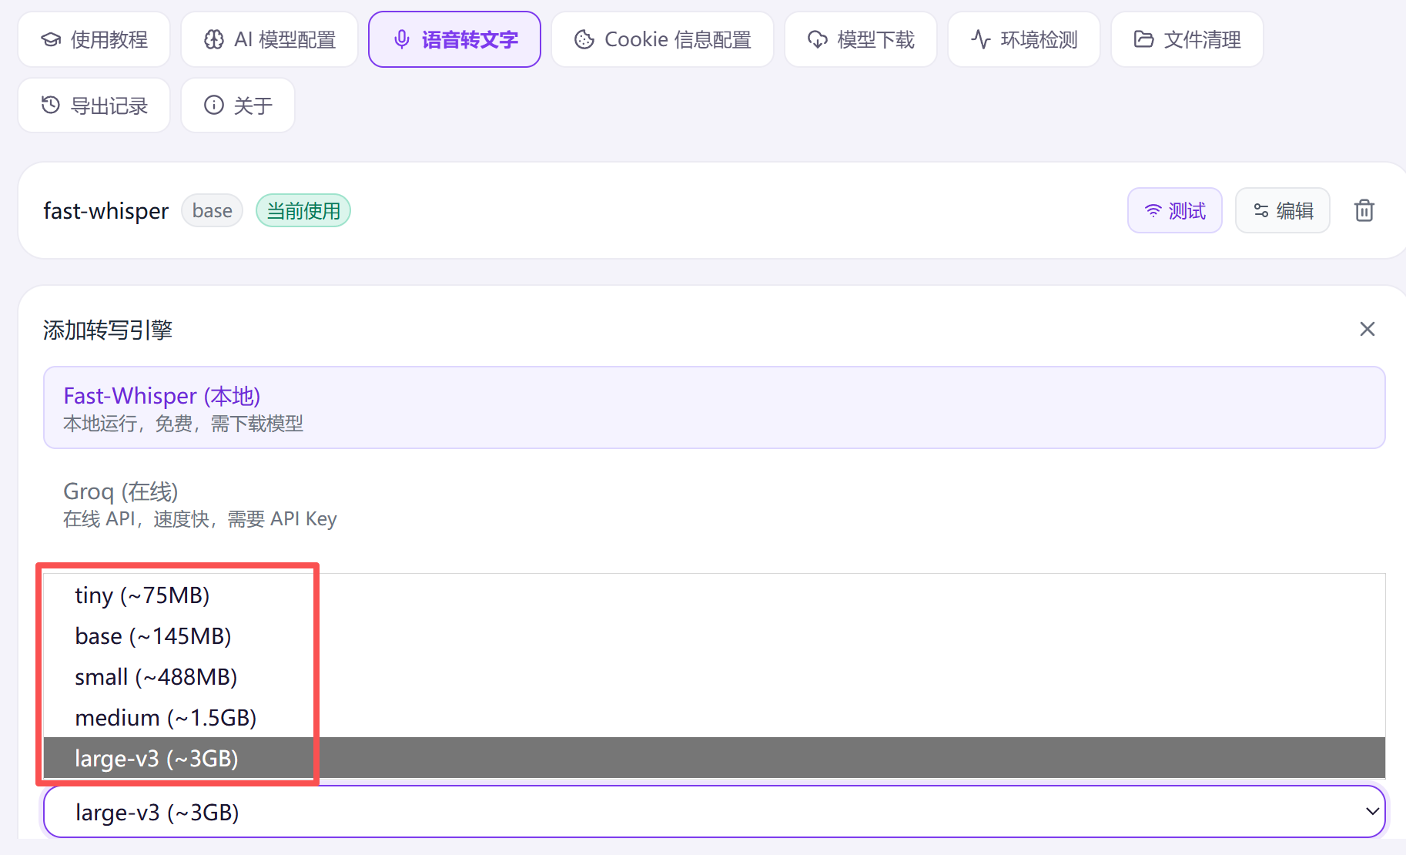Click the base model tag
The height and width of the screenshot is (855, 1406).
[x=213, y=210]
